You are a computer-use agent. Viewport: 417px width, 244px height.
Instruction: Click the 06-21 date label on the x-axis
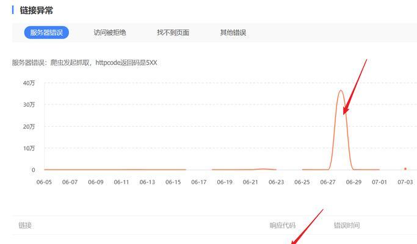click(250, 182)
